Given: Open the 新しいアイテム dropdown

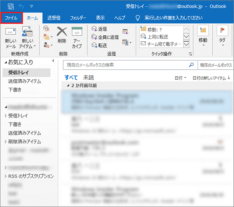Looking at the screenshot, I should 27,37.
